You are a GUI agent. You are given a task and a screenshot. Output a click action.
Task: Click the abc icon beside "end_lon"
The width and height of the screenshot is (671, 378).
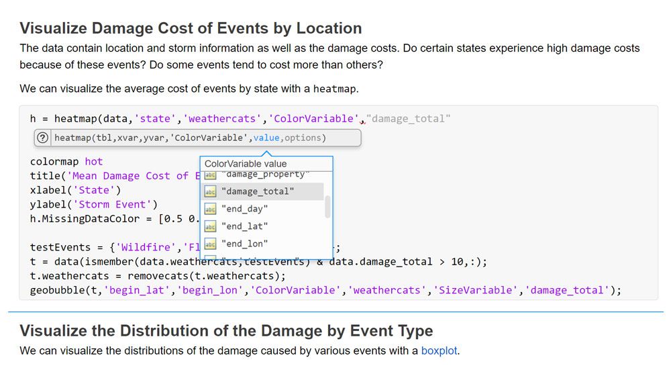click(210, 244)
